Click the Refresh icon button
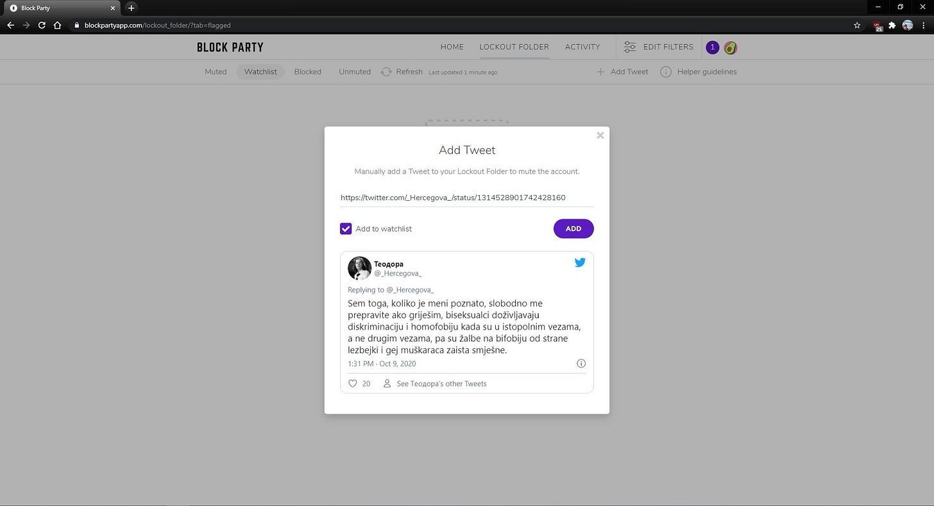 (x=386, y=72)
